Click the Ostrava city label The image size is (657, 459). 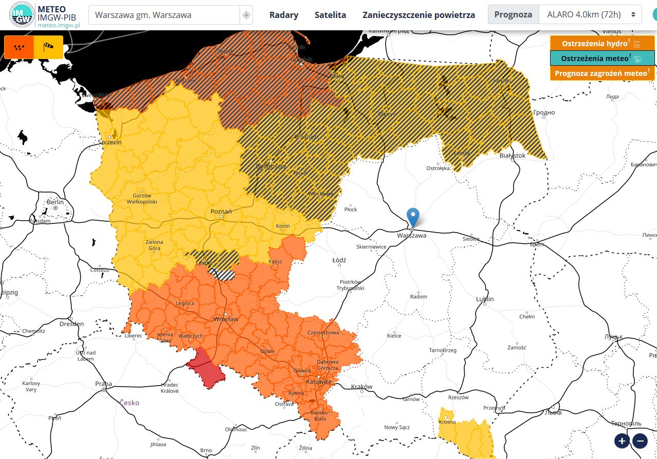[x=284, y=404]
